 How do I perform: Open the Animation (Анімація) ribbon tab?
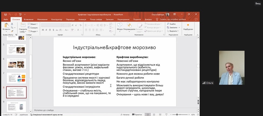(x=82, y=19)
